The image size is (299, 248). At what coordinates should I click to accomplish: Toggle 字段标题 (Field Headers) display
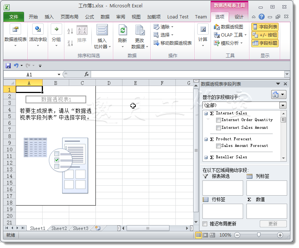[265, 43]
